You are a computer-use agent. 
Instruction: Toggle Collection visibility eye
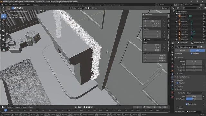coord(204,14)
